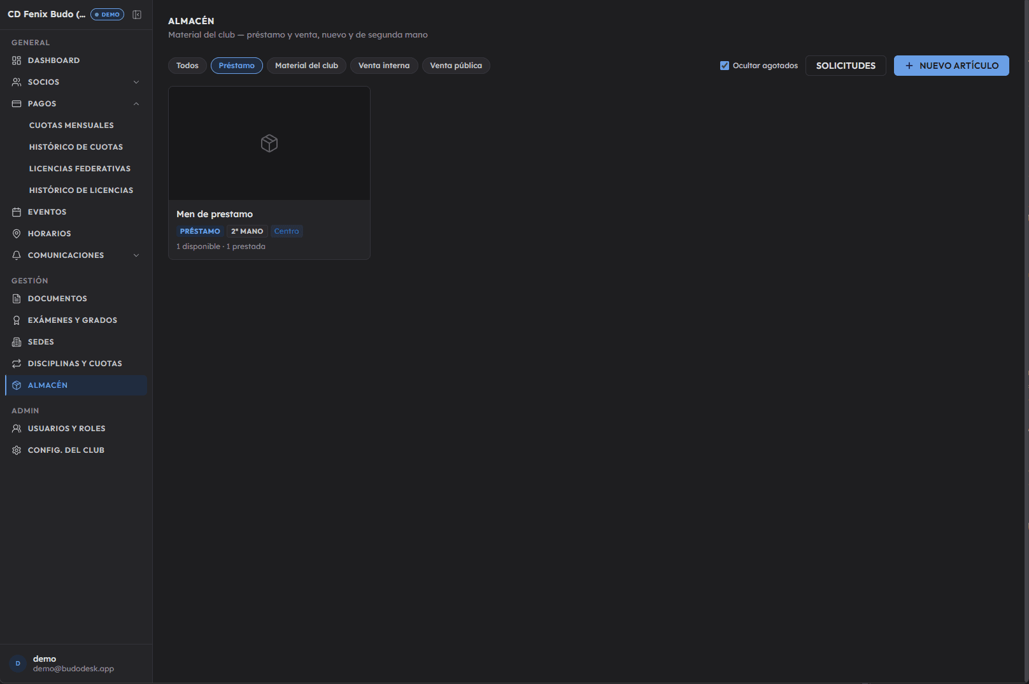Click the 2ª MANO tag on the card
This screenshot has width=1029, height=684.
247,231
